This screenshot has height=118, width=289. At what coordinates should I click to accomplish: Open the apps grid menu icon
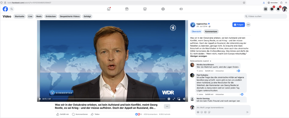click(265, 9)
